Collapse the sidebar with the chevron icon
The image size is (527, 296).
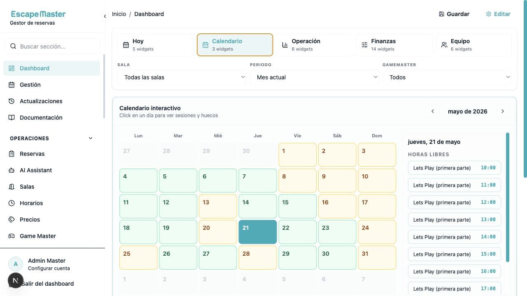click(105, 16)
